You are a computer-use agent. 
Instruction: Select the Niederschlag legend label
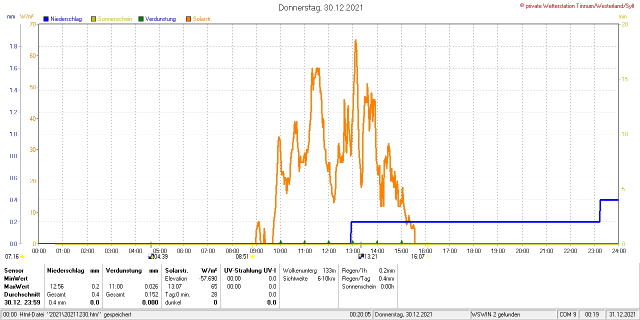(x=66, y=19)
